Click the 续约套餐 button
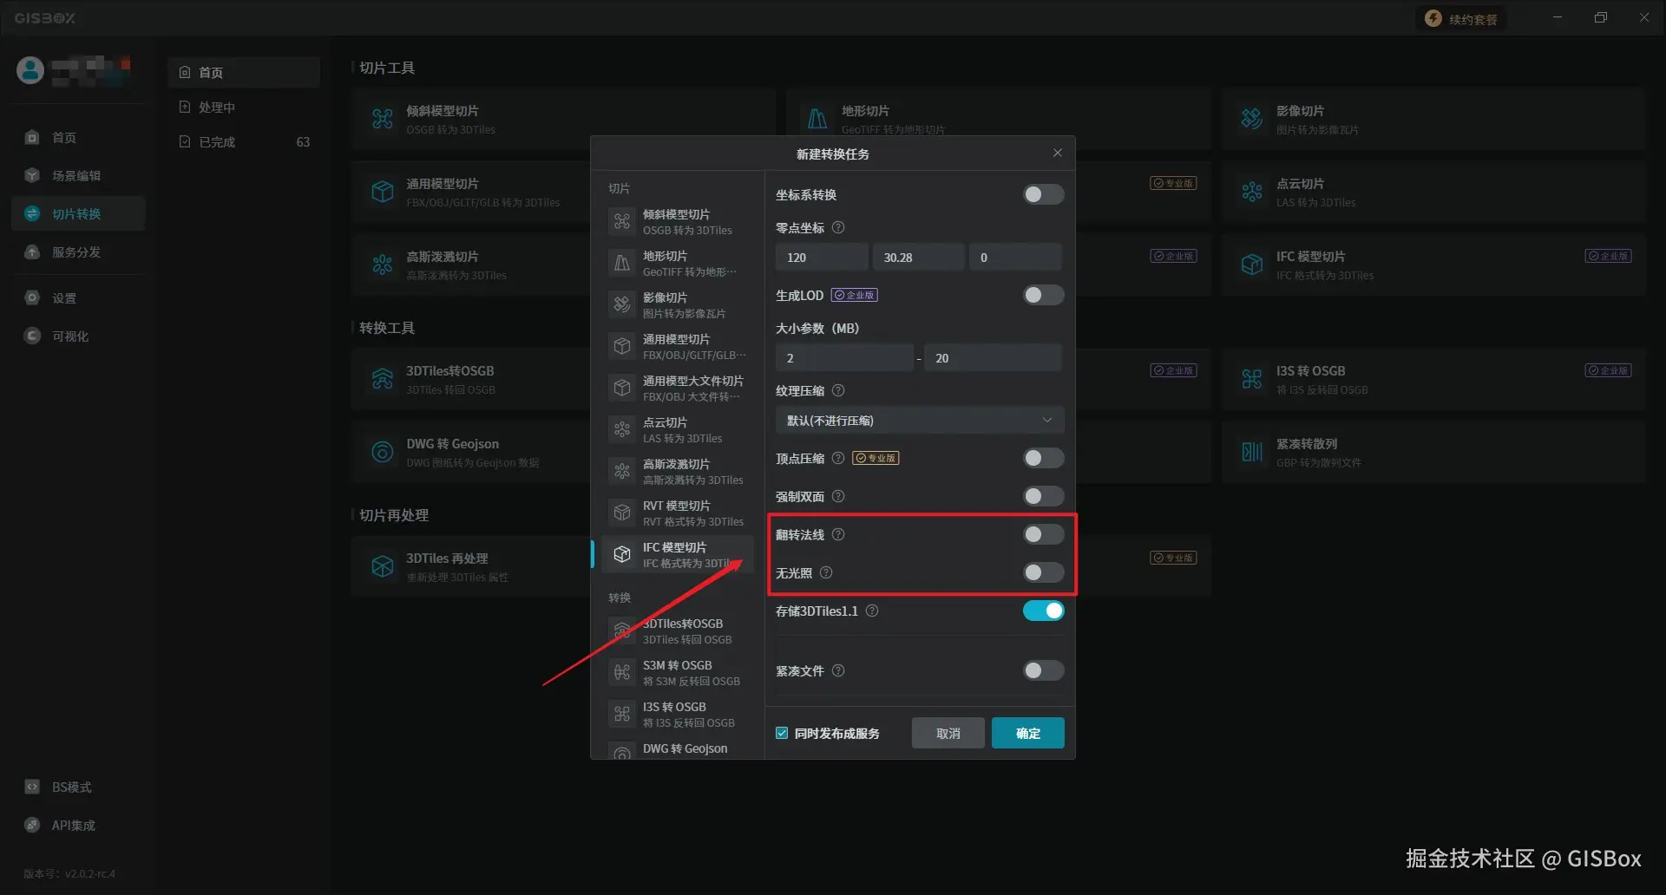This screenshot has height=895, width=1666. [x=1462, y=19]
